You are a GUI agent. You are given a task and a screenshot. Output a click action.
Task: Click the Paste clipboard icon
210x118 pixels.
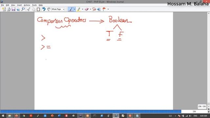point(38,9)
